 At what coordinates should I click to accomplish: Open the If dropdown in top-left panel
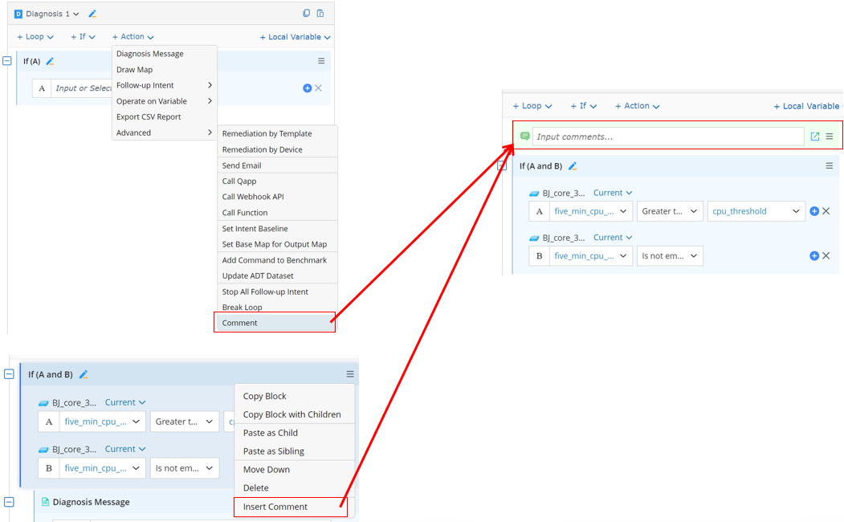[83, 37]
